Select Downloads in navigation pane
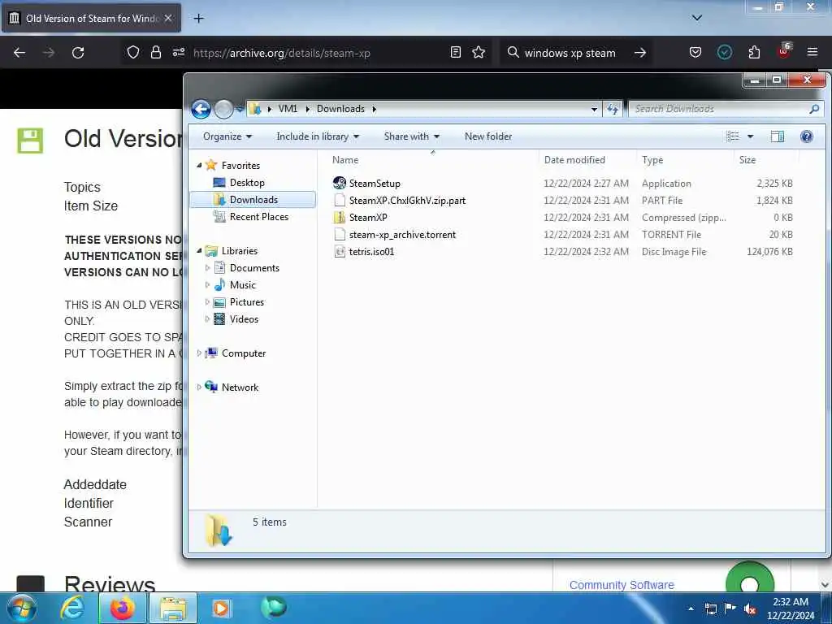This screenshot has width=832, height=624. tap(253, 200)
